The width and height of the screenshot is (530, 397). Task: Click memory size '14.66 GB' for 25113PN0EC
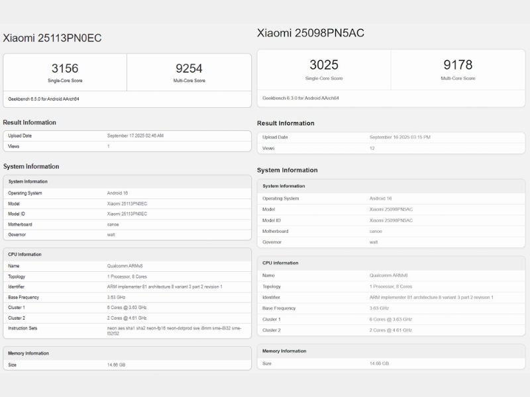(x=117, y=365)
